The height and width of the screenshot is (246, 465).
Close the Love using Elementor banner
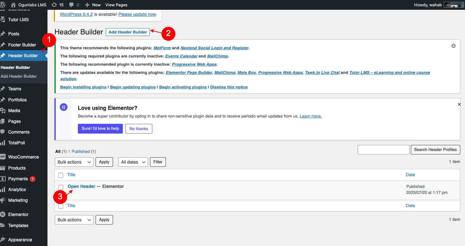click(459, 104)
